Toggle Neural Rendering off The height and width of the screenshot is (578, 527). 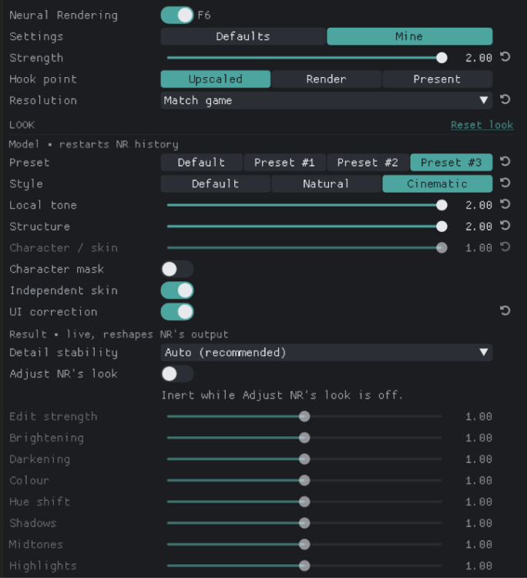(x=177, y=15)
